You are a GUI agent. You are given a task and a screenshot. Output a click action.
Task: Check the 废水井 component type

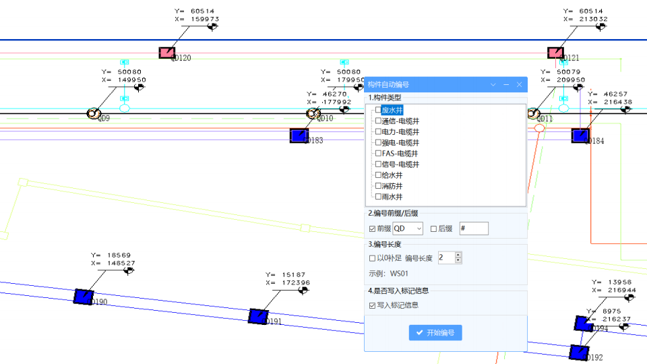378,110
